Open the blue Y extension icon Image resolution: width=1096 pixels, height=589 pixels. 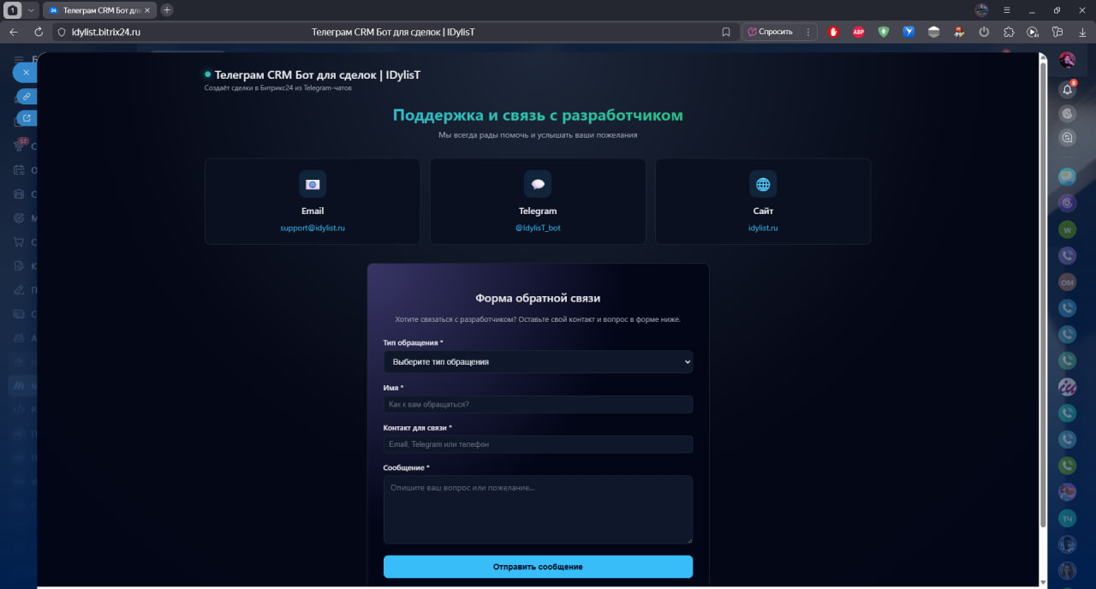(x=908, y=32)
